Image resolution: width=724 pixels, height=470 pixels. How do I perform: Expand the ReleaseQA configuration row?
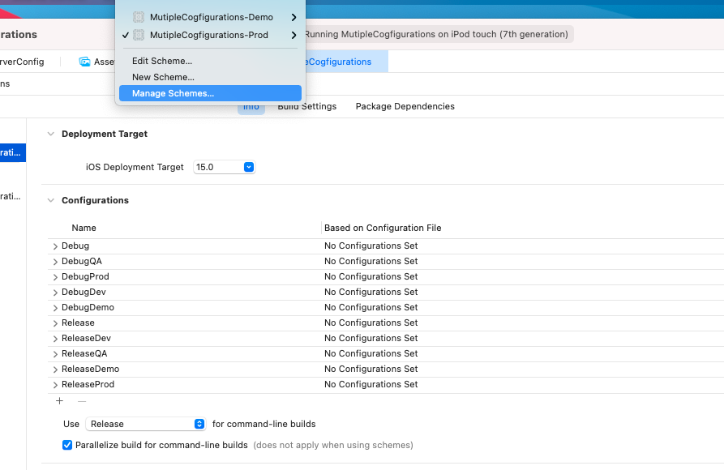tap(55, 354)
